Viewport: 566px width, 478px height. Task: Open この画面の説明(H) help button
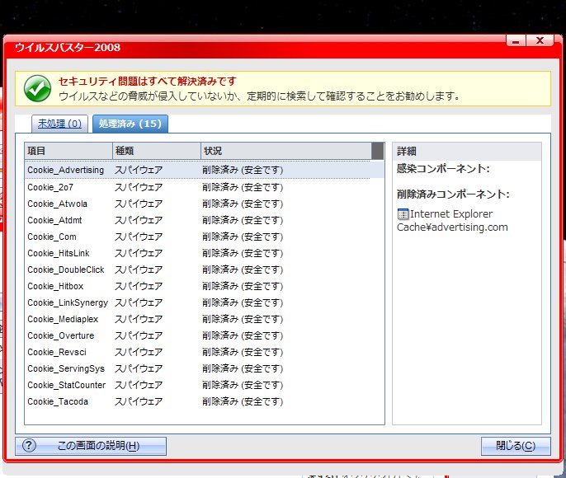(x=91, y=446)
